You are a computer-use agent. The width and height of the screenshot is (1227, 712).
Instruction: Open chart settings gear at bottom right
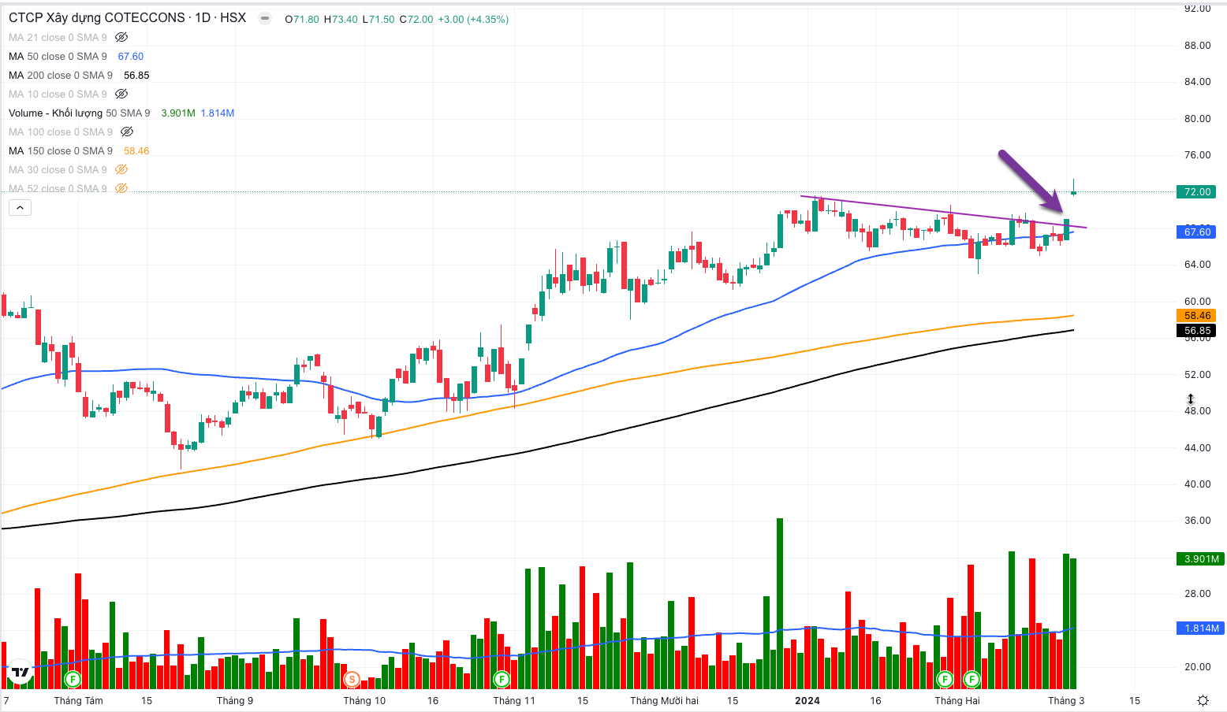(x=1203, y=700)
